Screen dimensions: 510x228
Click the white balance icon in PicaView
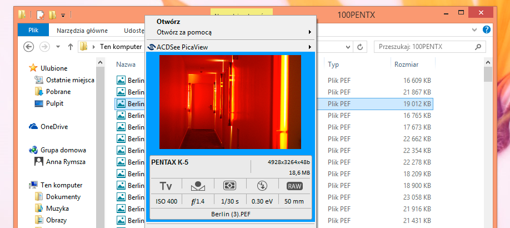tap(198, 186)
